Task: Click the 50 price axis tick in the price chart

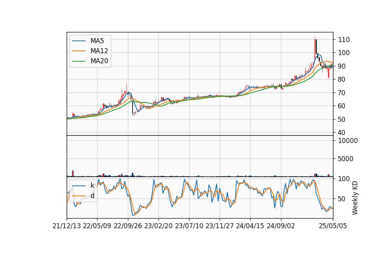Action: tap(342, 120)
